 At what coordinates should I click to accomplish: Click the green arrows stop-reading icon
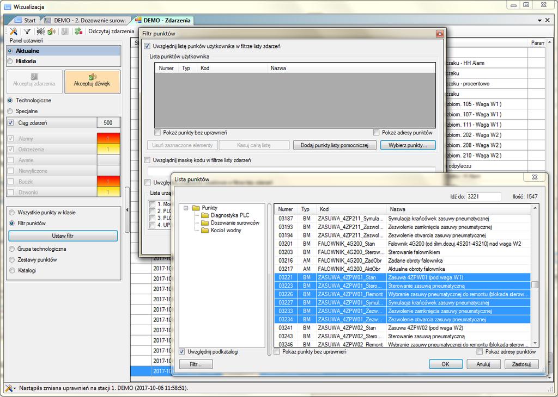click(78, 31)
